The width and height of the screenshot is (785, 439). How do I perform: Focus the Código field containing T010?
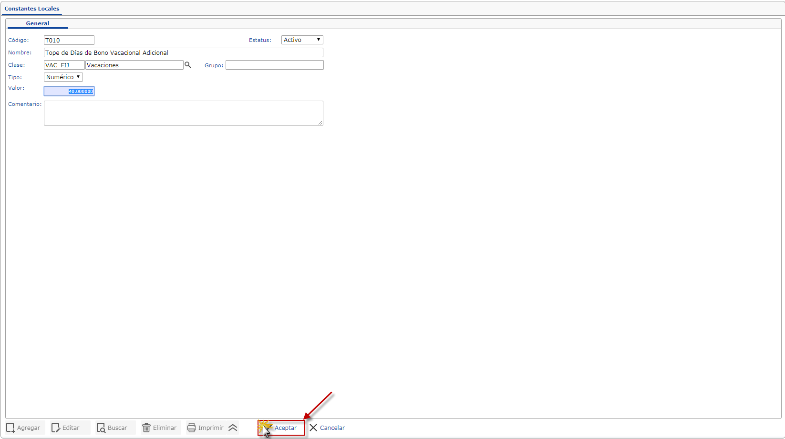[69, 40]
